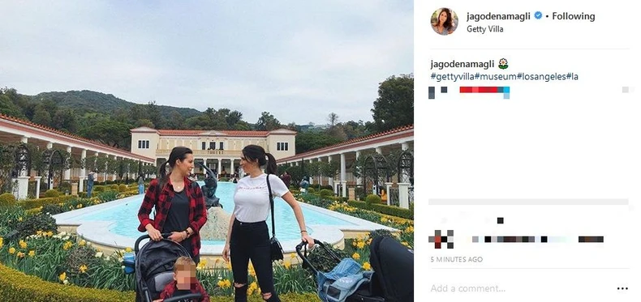The image size is (641, 302).
Task: Click the bronze fountain statue in photo
Action: [210, 185]
